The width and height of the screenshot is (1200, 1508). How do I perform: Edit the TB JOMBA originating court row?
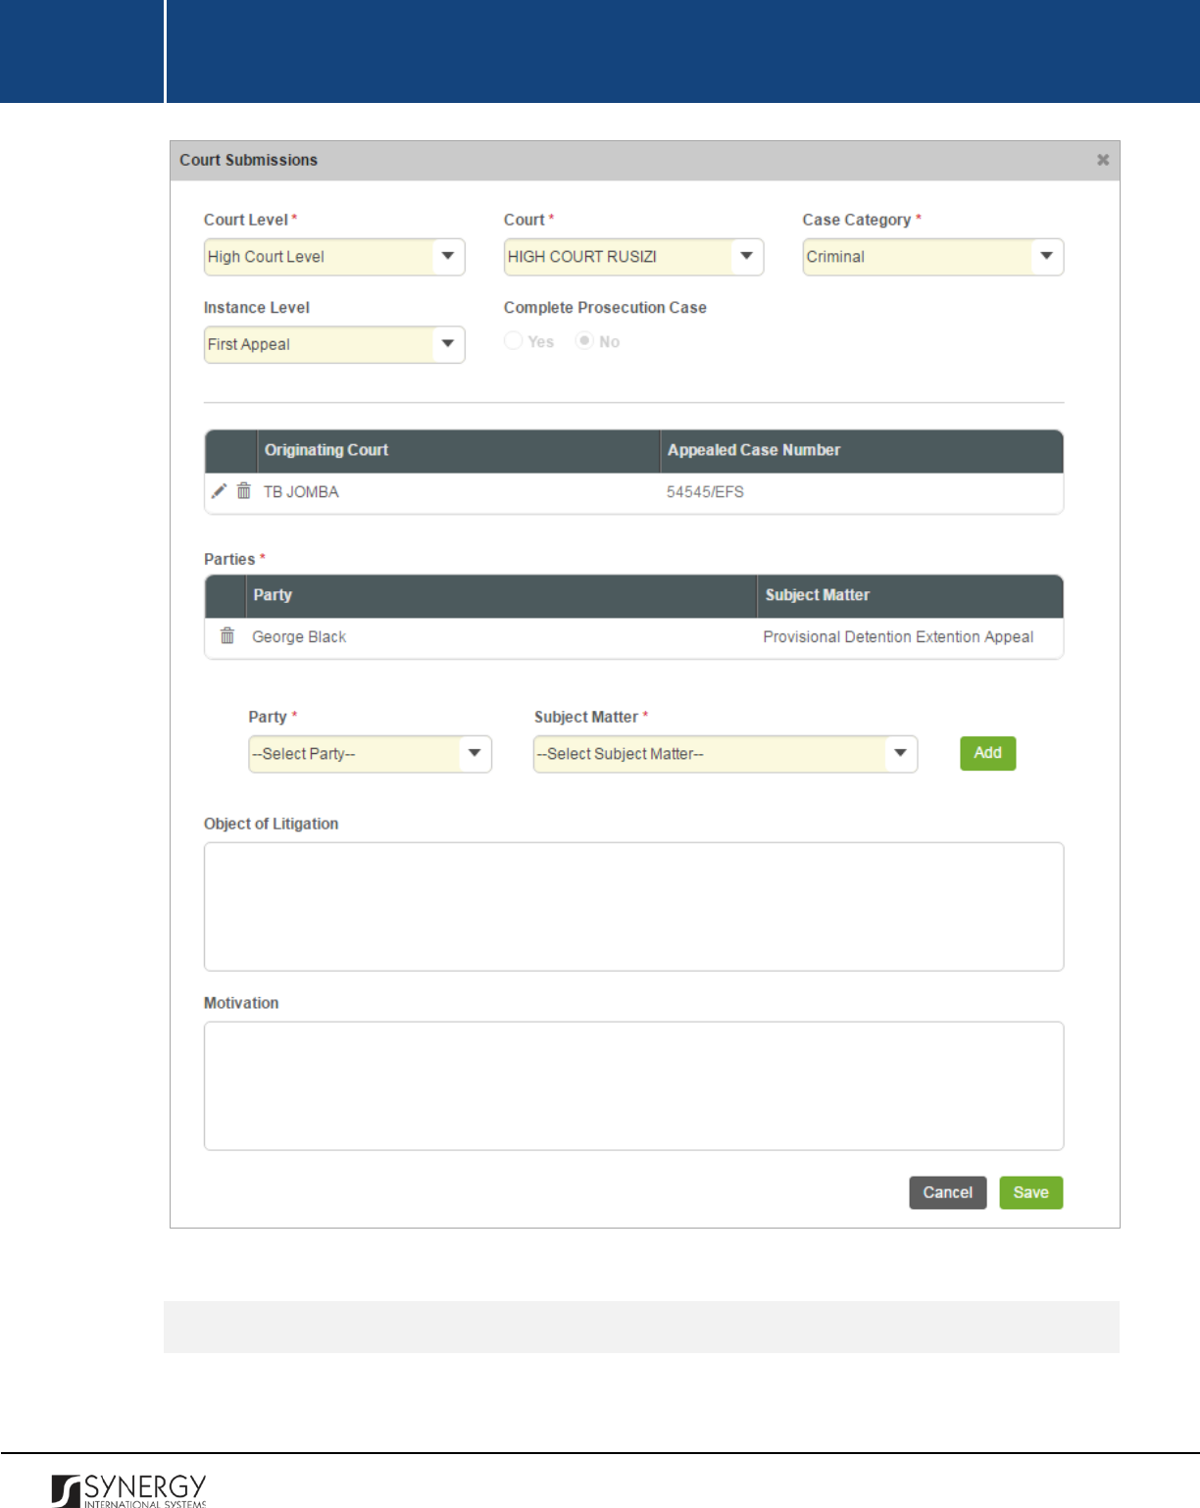tap(219, 491)
